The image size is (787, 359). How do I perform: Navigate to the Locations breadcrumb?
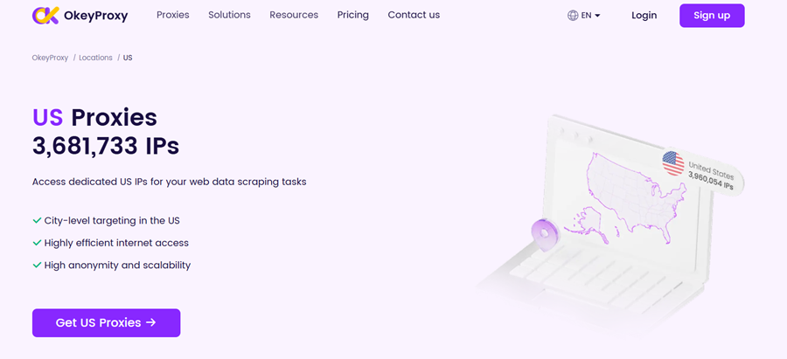click(95, 58)
